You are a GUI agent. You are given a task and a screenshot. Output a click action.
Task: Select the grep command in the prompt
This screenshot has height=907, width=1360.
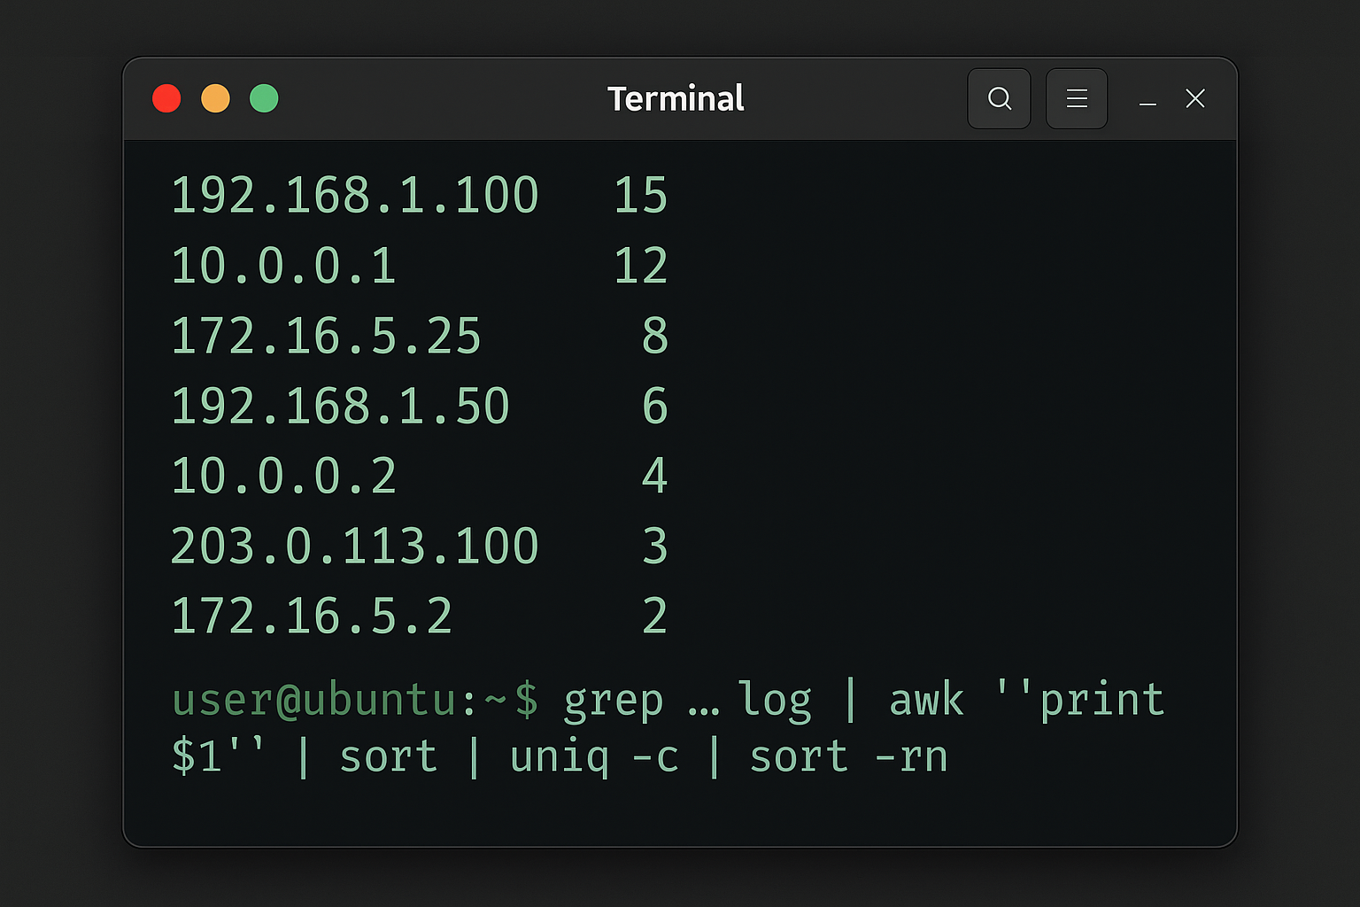point(614,699)
